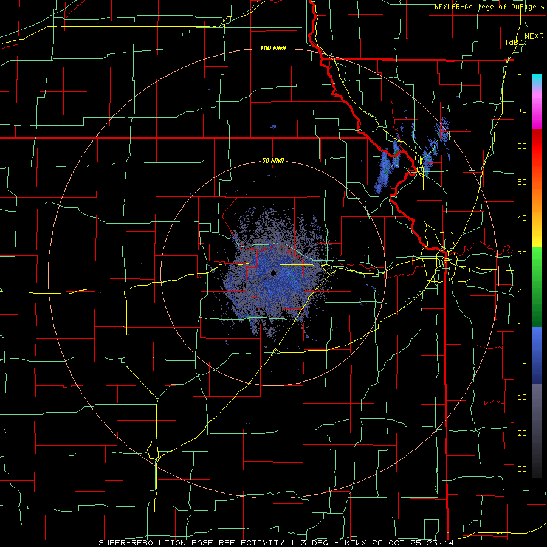Click the 60 value on dBZ scale
Viewport: 547px width, 547px height.
[522, 146]
